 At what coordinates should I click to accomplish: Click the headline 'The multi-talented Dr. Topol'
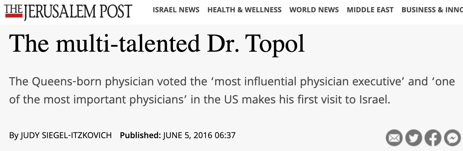point(157,44)
